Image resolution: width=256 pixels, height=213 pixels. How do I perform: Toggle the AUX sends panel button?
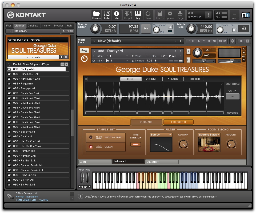pyautogui.click(x=241, y=41)
